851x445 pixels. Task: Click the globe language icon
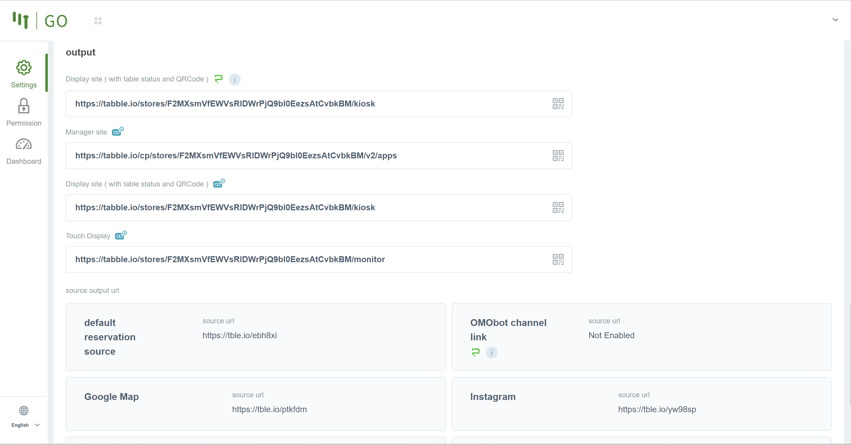[24, 411]
